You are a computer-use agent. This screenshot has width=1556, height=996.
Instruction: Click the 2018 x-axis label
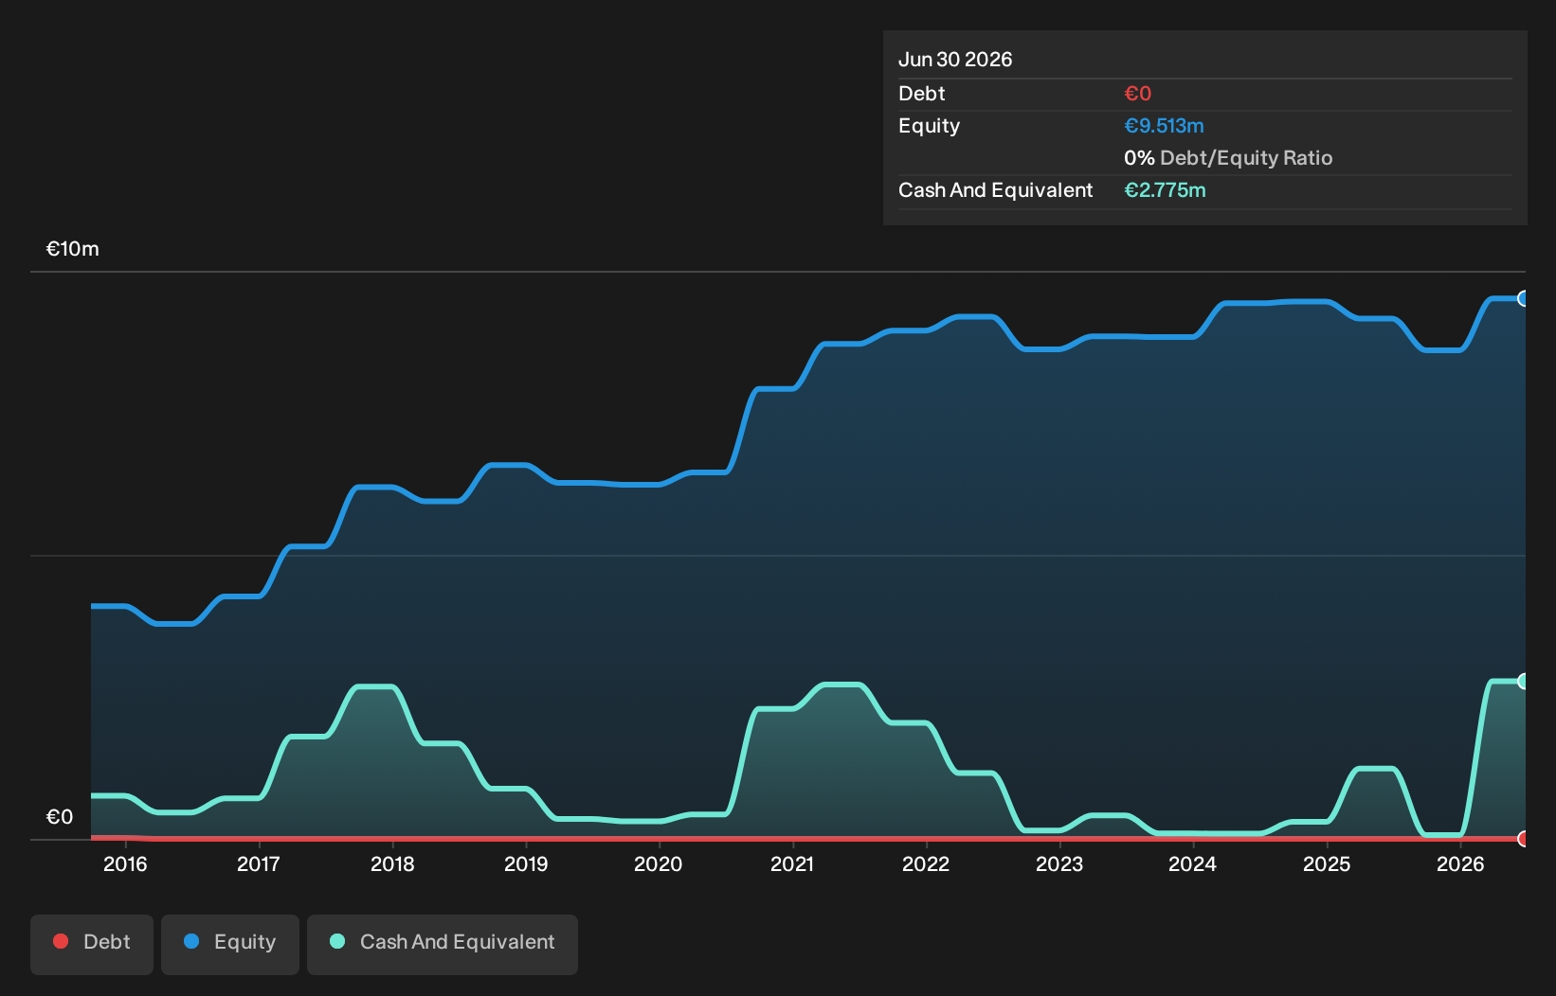tap(392, 864)
